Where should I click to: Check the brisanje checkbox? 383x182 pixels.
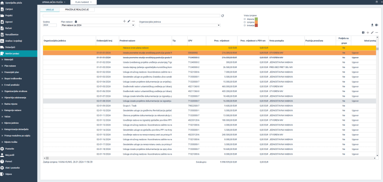coord(245,25)
